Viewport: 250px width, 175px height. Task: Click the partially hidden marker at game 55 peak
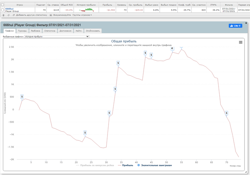click(x=181, y=47)
